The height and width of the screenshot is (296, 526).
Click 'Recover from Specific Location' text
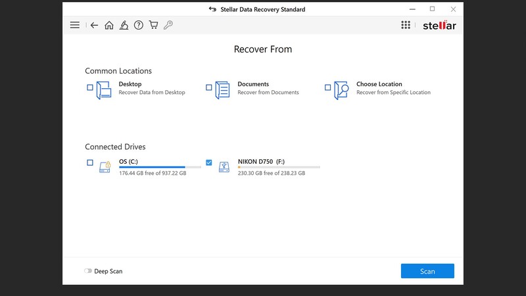[x=393, y=92]
